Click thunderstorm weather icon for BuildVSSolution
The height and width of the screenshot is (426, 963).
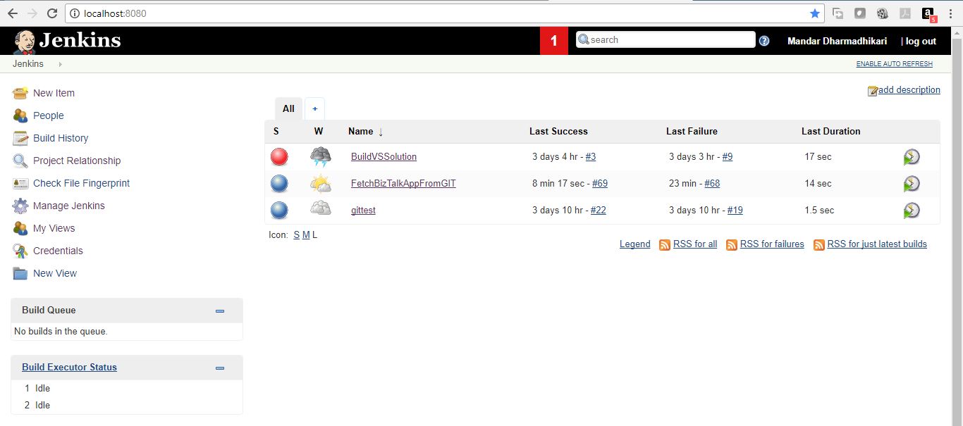(x=321, y=157)
